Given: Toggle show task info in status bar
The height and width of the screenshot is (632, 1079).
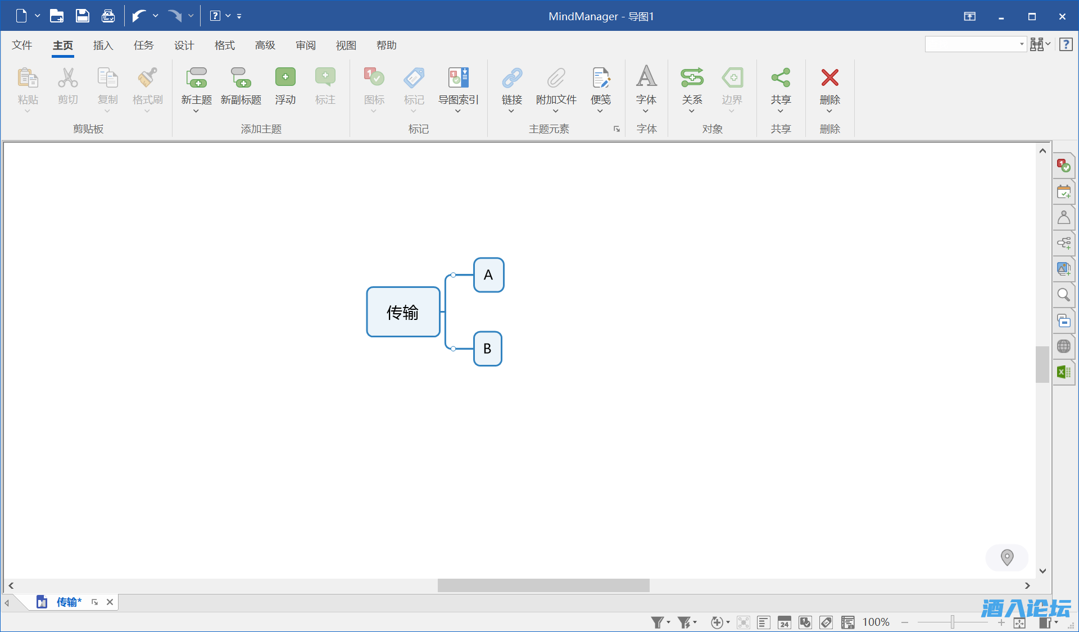Looking at the screenshot, I should click(x=805, y=622).
